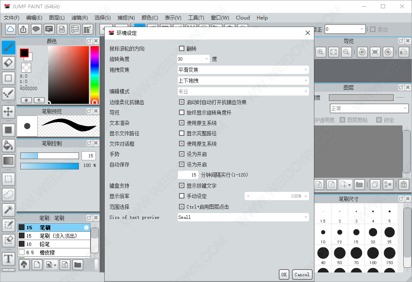Click auto-save interval field showing 15

(x=188, y=175)
